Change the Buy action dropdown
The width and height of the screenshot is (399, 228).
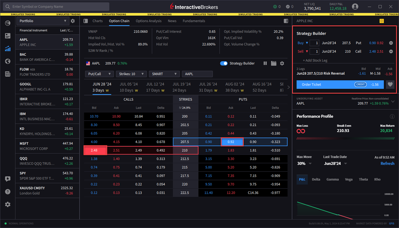pos(303,43)
